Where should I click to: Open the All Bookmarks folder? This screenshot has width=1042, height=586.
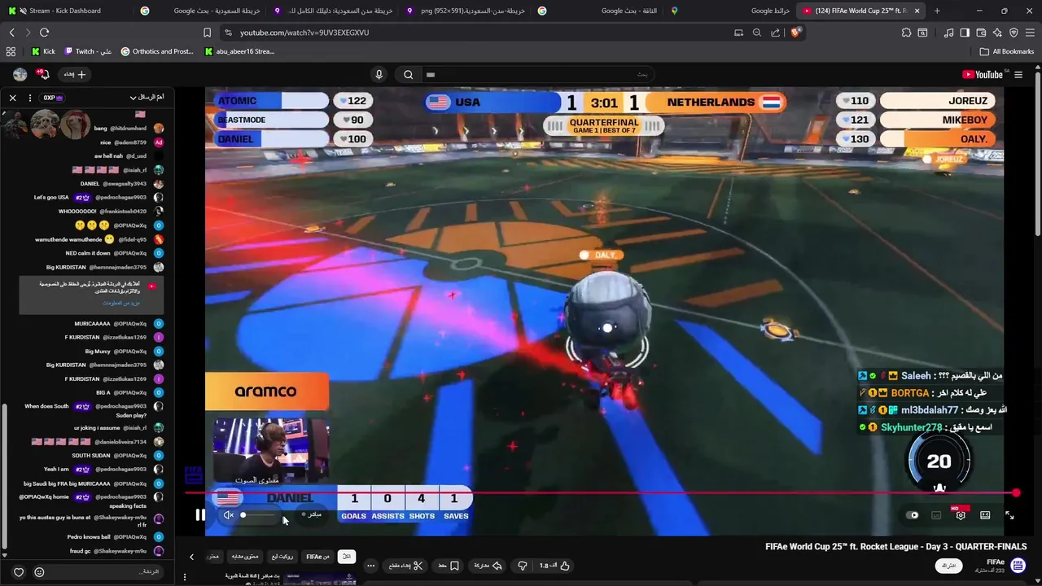[1007, 51]
